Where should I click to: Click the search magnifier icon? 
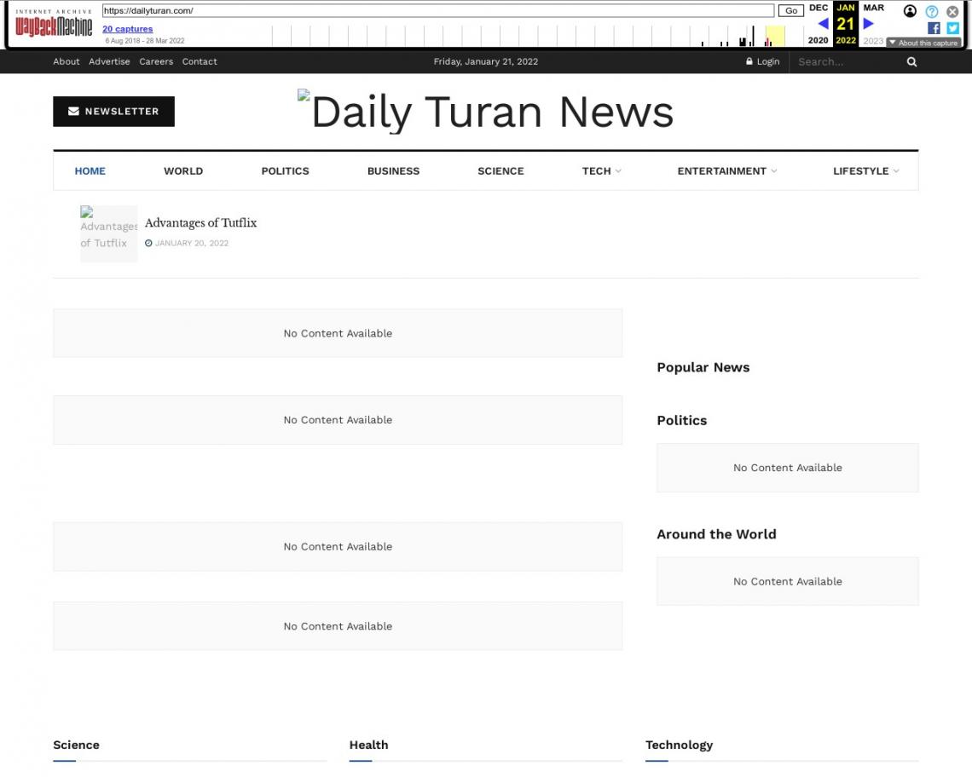pos(911,61)
